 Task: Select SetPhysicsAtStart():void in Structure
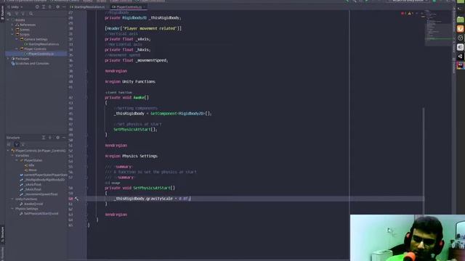pos(39,213)
